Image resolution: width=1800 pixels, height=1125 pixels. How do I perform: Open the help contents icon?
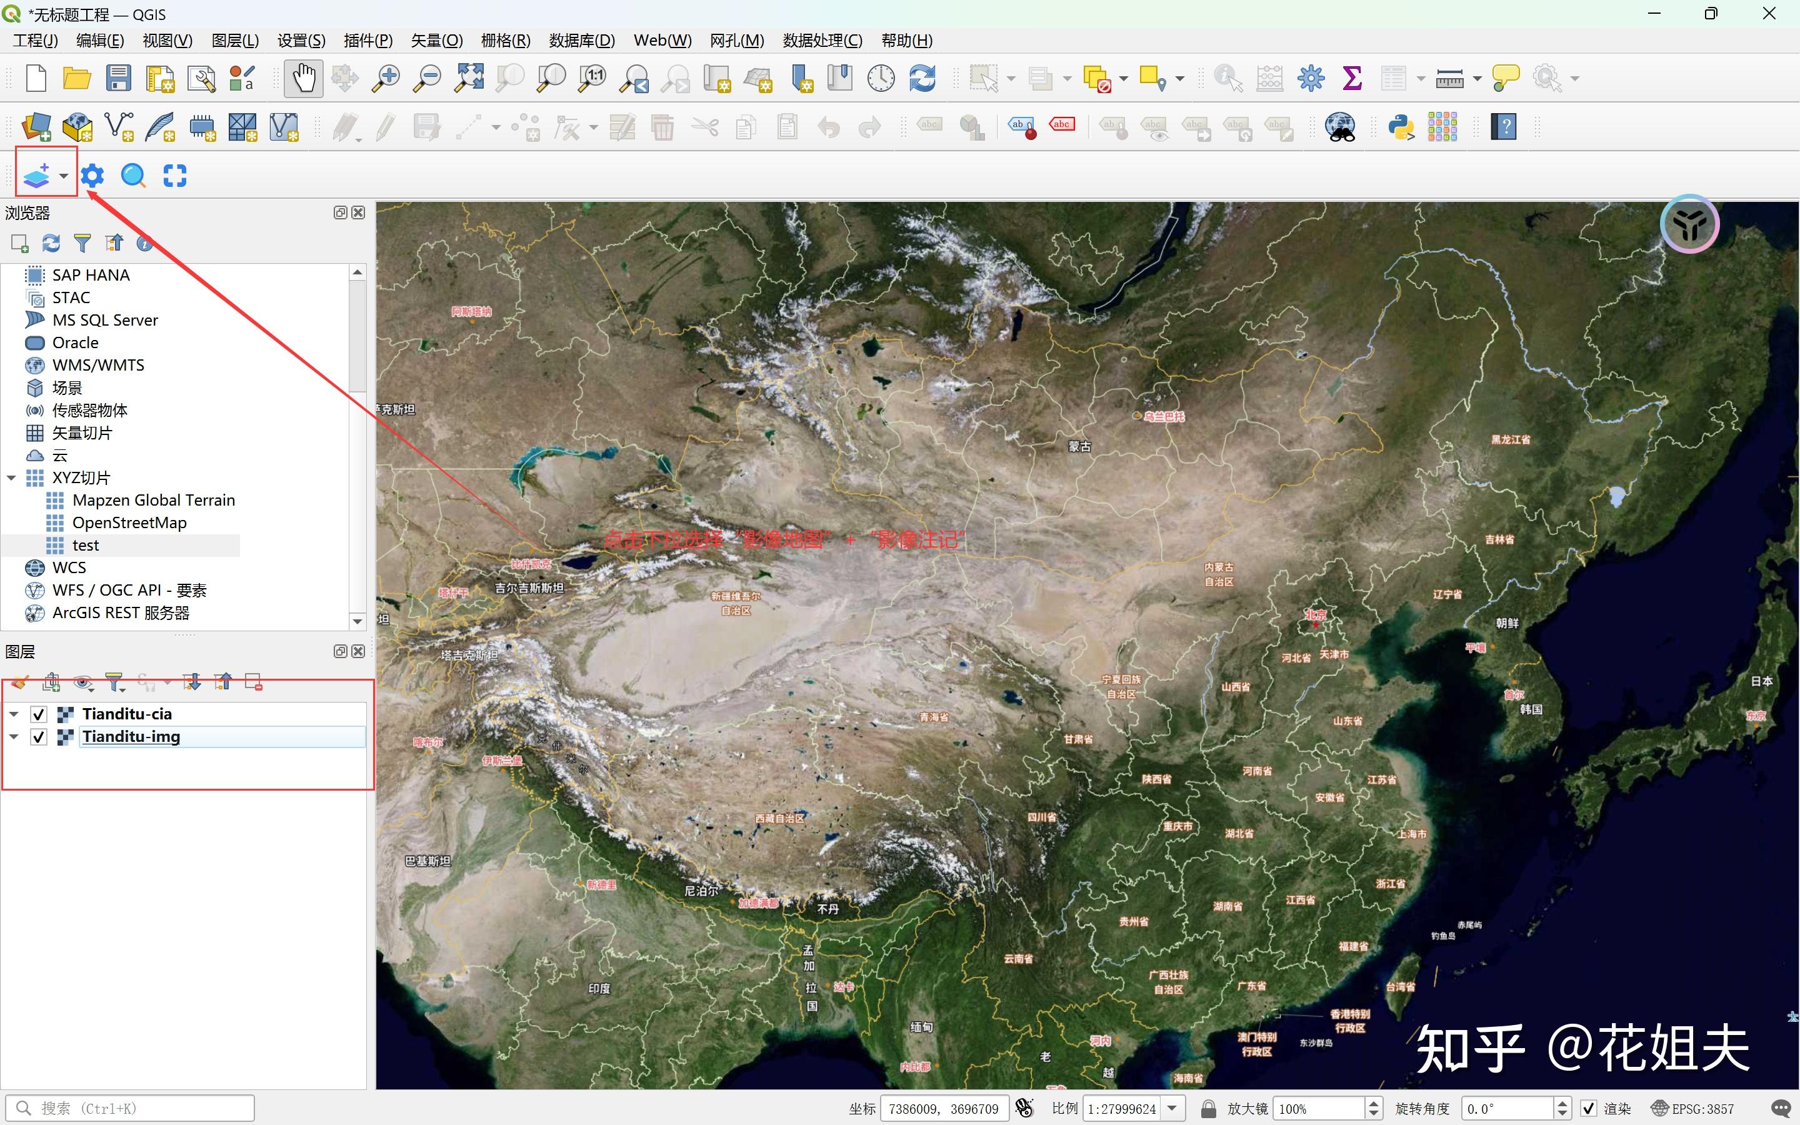click(x=1504, y=127)
